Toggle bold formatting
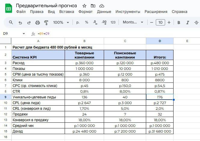This screenshot has height=141, width=200. click(179, 22)
